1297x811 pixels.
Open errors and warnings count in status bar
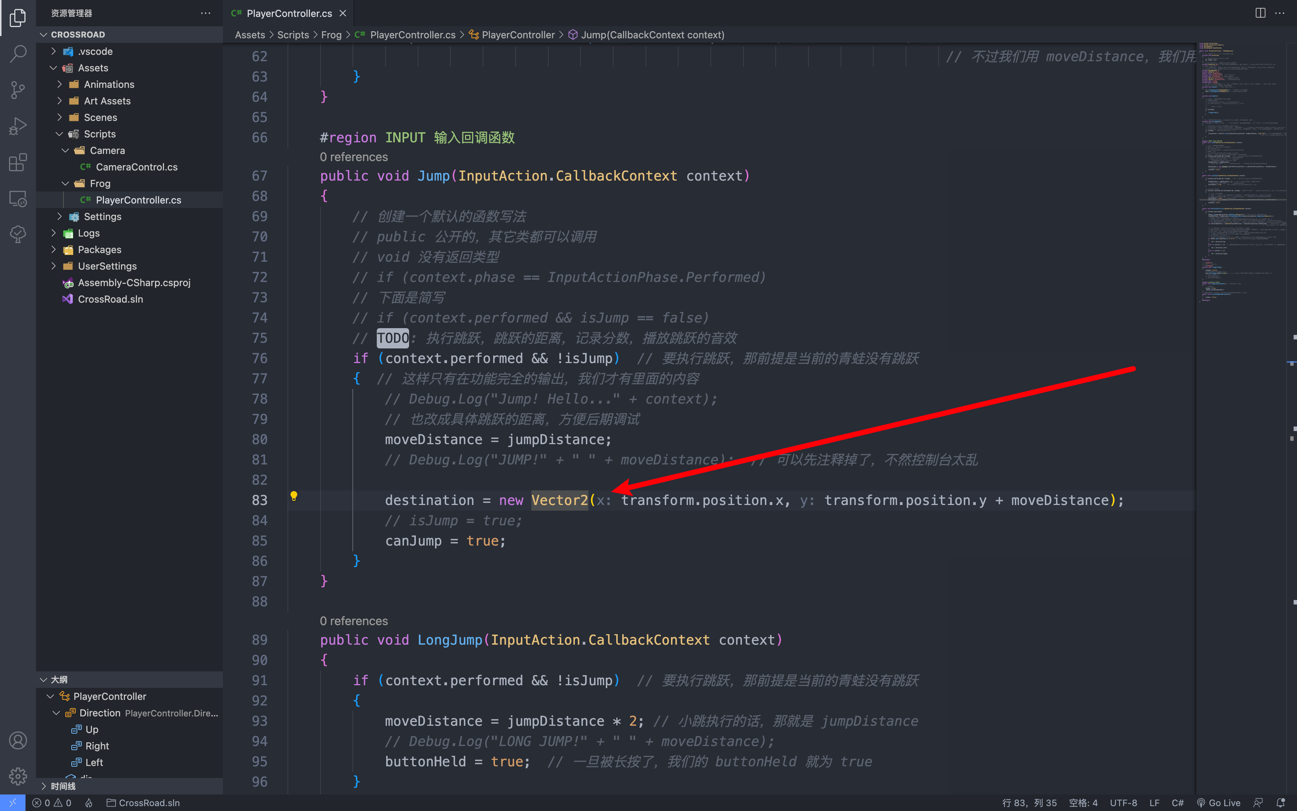pos(52,803)
